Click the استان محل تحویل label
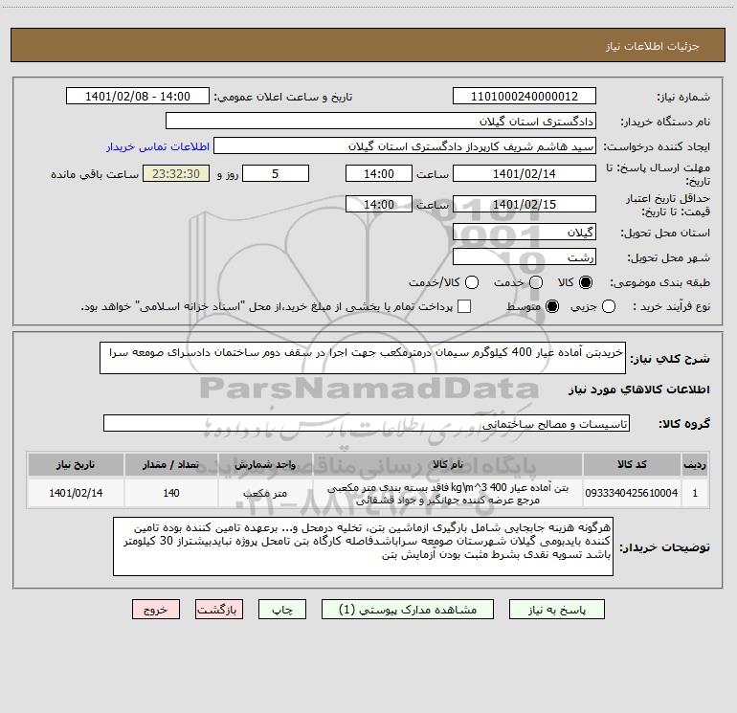The height and width of the screenshot is (713, 737). (665, 233)
